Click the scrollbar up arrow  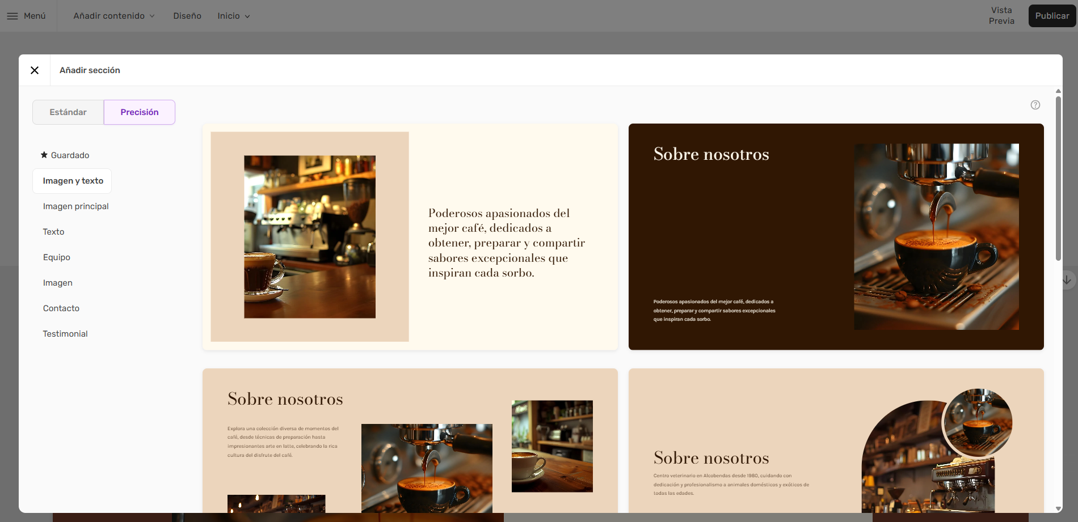[1058, 91]
